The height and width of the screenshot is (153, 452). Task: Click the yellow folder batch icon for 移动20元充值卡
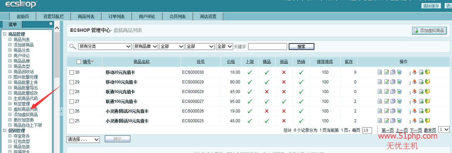pos(427,72)
